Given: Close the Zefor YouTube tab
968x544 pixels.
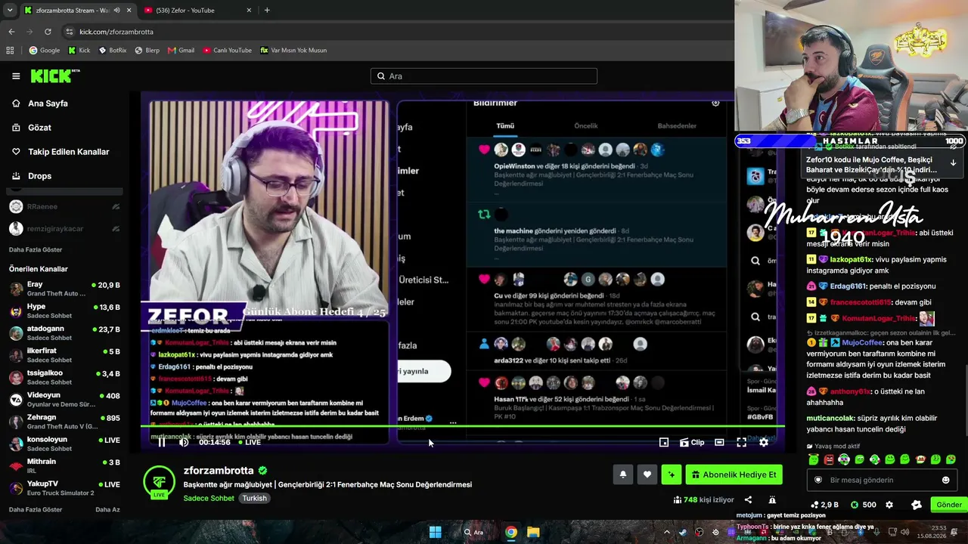Looking at the screenshot, I should tap(249, 11).
